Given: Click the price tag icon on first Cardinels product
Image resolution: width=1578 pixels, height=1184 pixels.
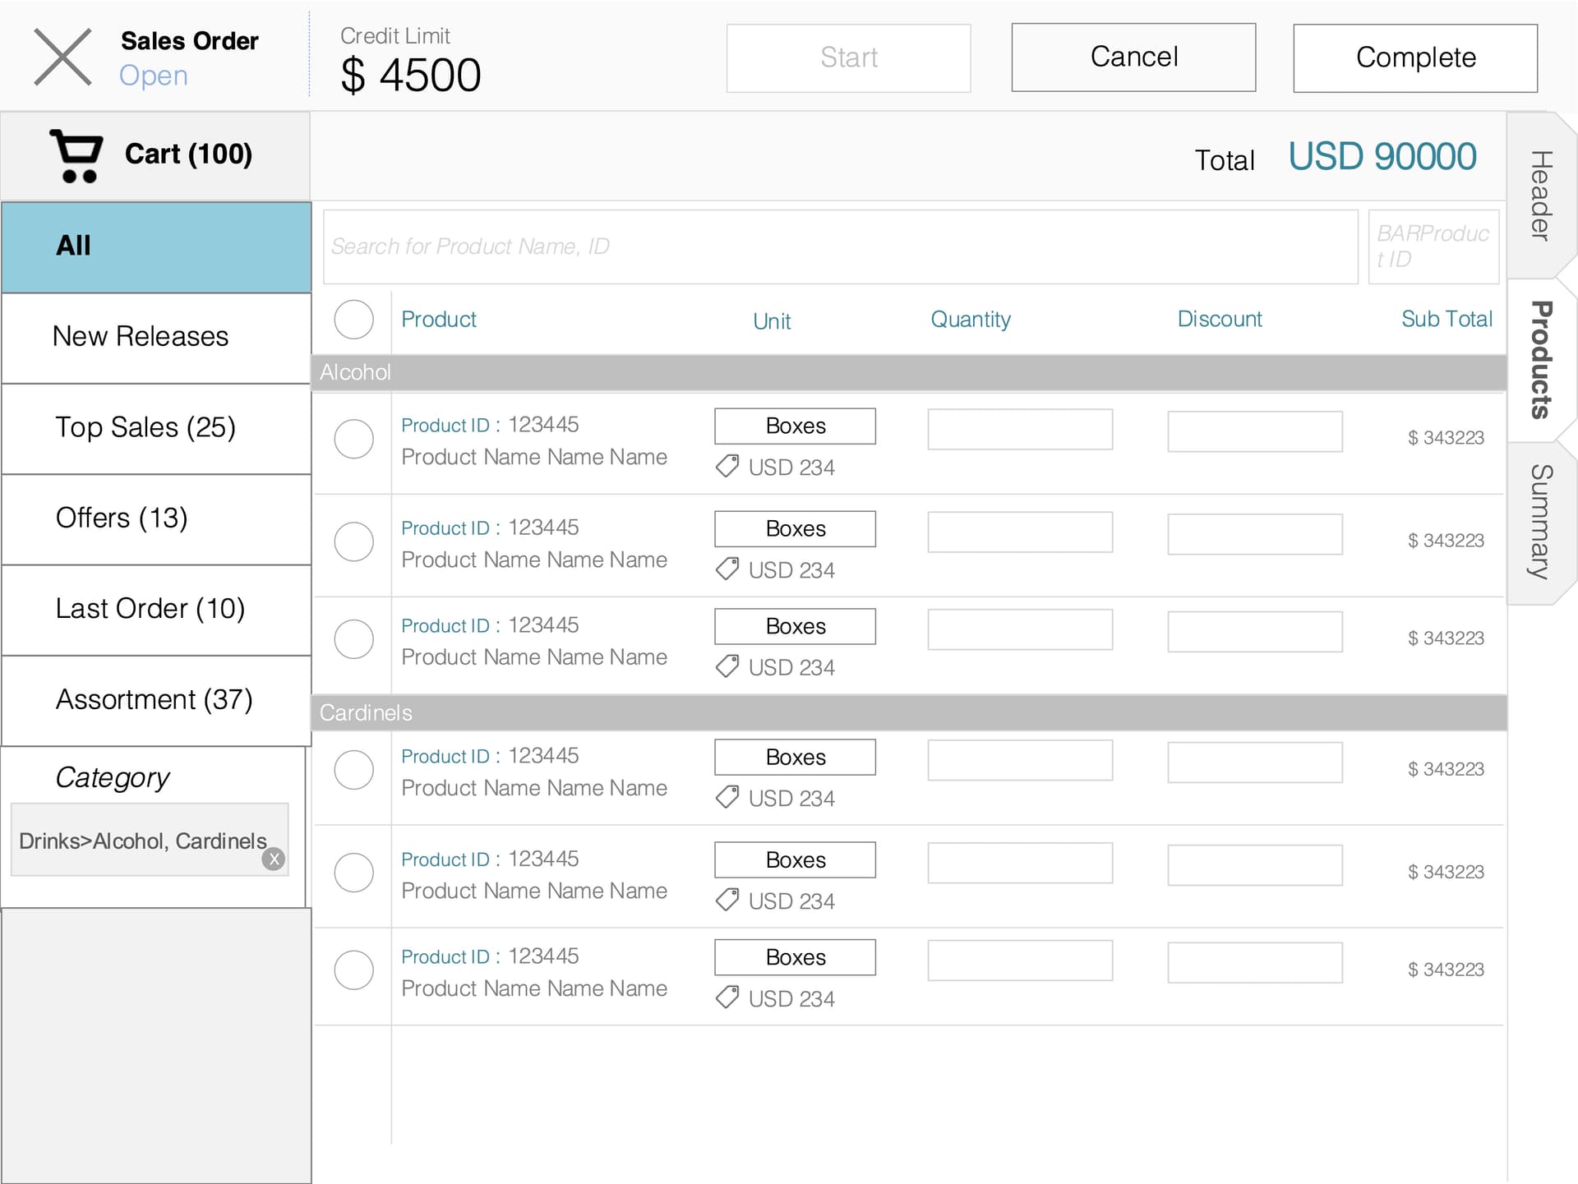Looking at the screenshot, I should pos(727,797).
